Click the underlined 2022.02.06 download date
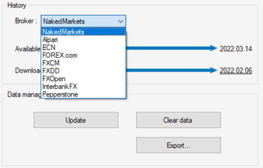Viewport: 263px width, 168px height. [x=236, y=71]
